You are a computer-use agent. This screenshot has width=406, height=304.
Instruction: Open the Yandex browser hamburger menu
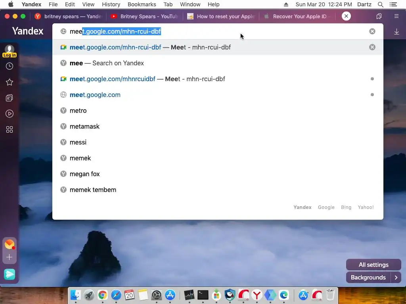pos(396,16)
